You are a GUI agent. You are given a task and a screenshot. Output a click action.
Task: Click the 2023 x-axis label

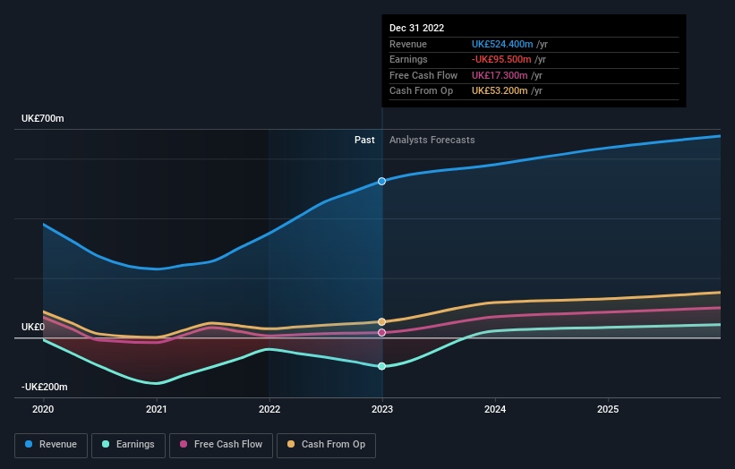(382, 410)
